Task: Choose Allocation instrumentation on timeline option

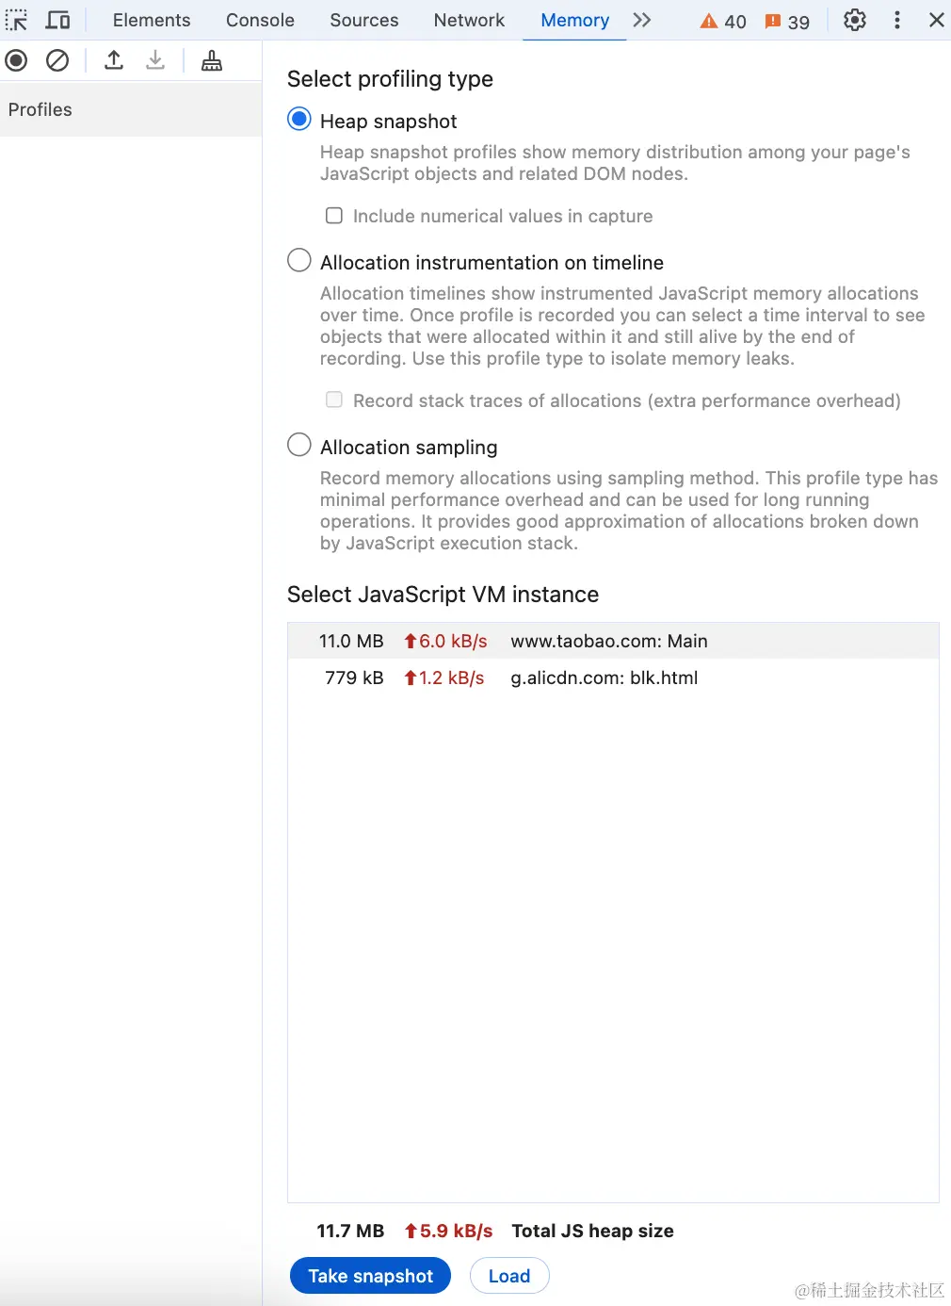Action: (299, 261)
